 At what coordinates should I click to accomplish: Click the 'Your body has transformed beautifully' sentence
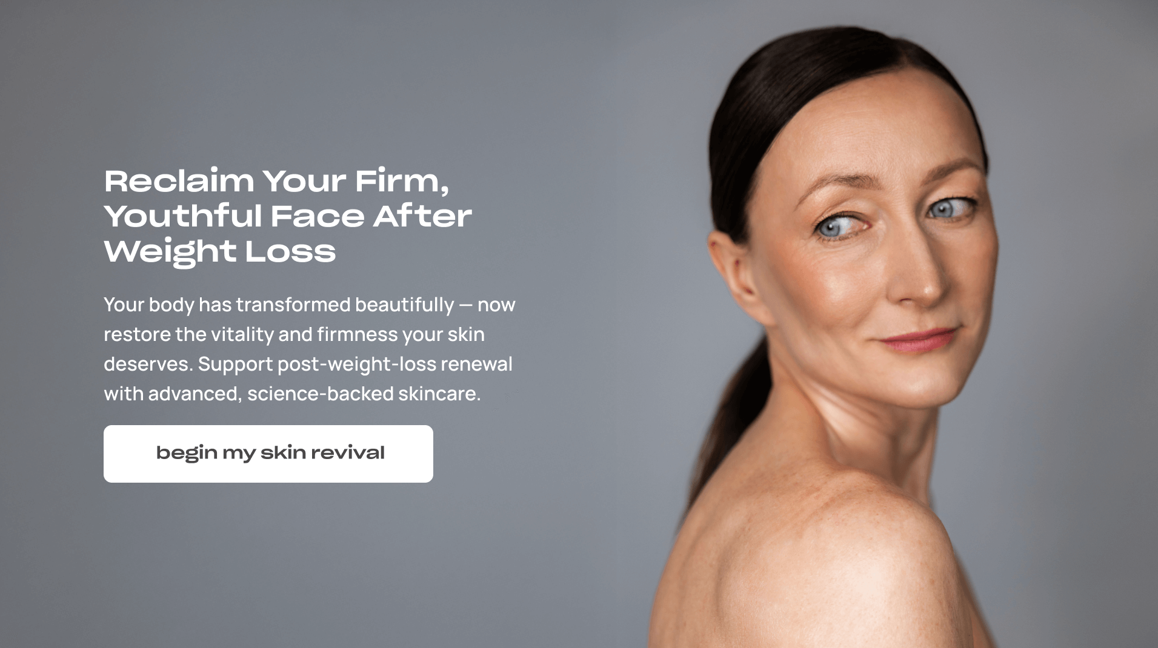[279, 304]
